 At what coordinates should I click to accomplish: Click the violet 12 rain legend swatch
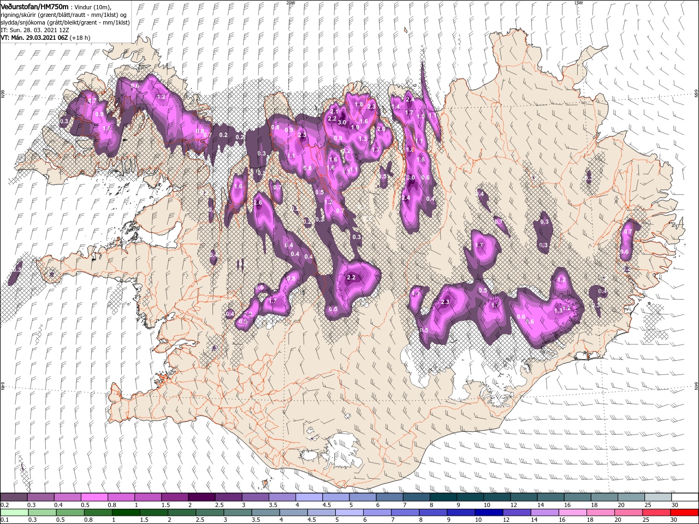click(517, 513)
